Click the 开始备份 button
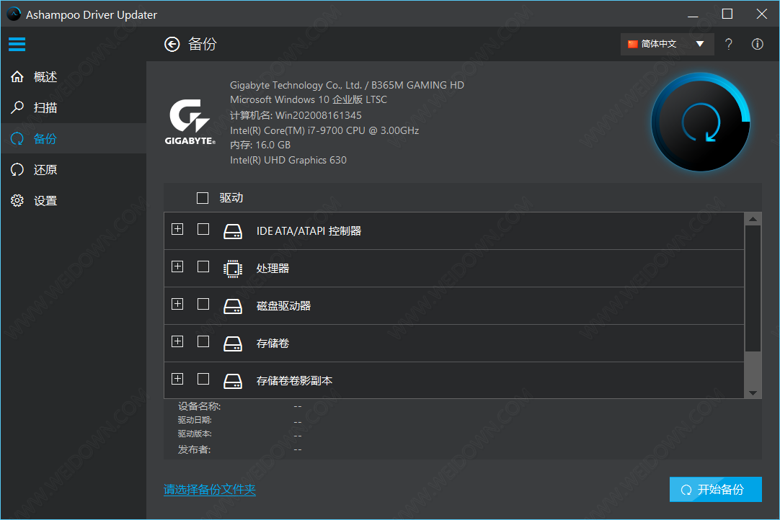This screenshot has height=520, width=780. (x=715, y=490)
